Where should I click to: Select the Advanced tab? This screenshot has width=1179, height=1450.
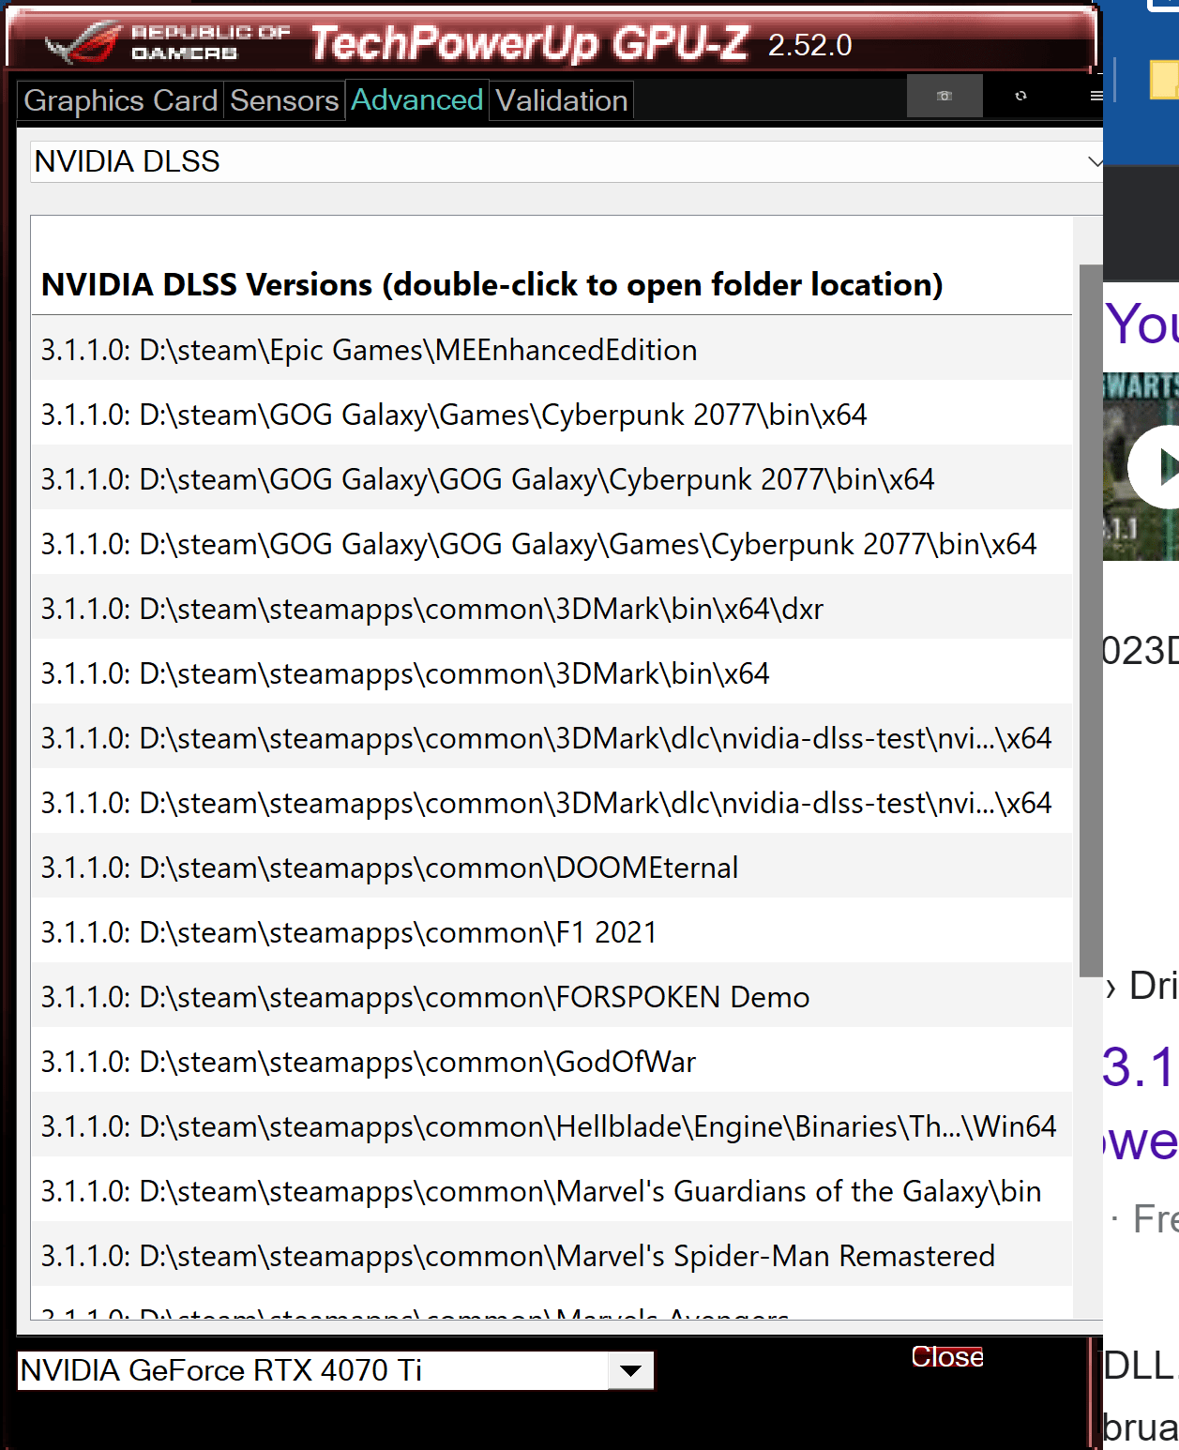pyautogui.click(x=416, y=100)
